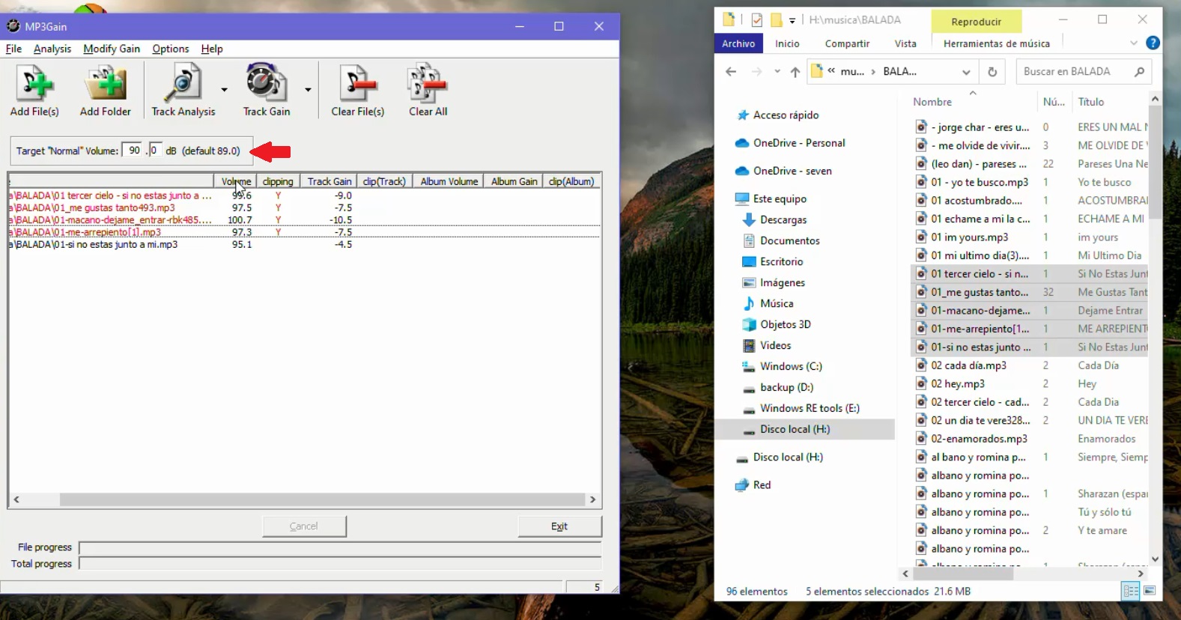Image resolution: width=1181 pixels, height=620 pixels.
Task: Apply Track Gain from the toolbar
Action: coord(267,90)
